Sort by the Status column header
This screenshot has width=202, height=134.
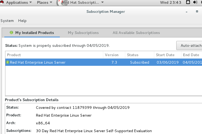click(139, 55)
